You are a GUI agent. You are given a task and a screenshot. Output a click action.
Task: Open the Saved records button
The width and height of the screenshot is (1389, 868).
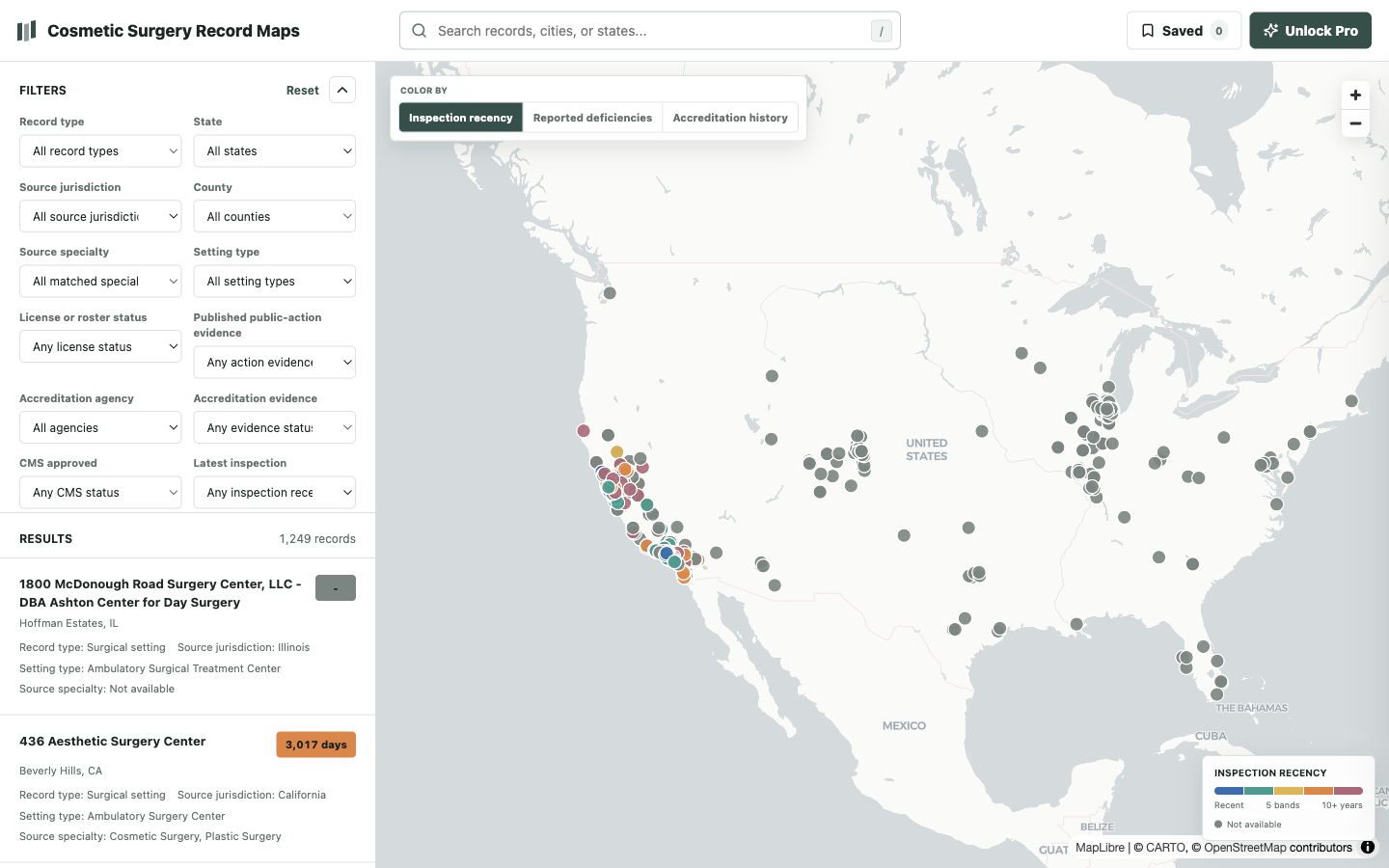tap(1184, 31)
